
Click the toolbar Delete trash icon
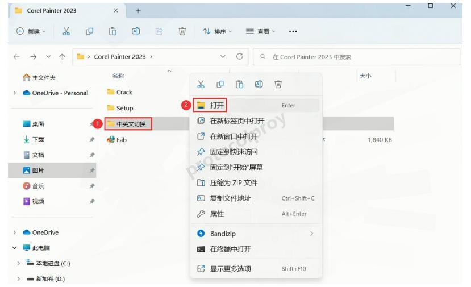click(x=182, y=31)
